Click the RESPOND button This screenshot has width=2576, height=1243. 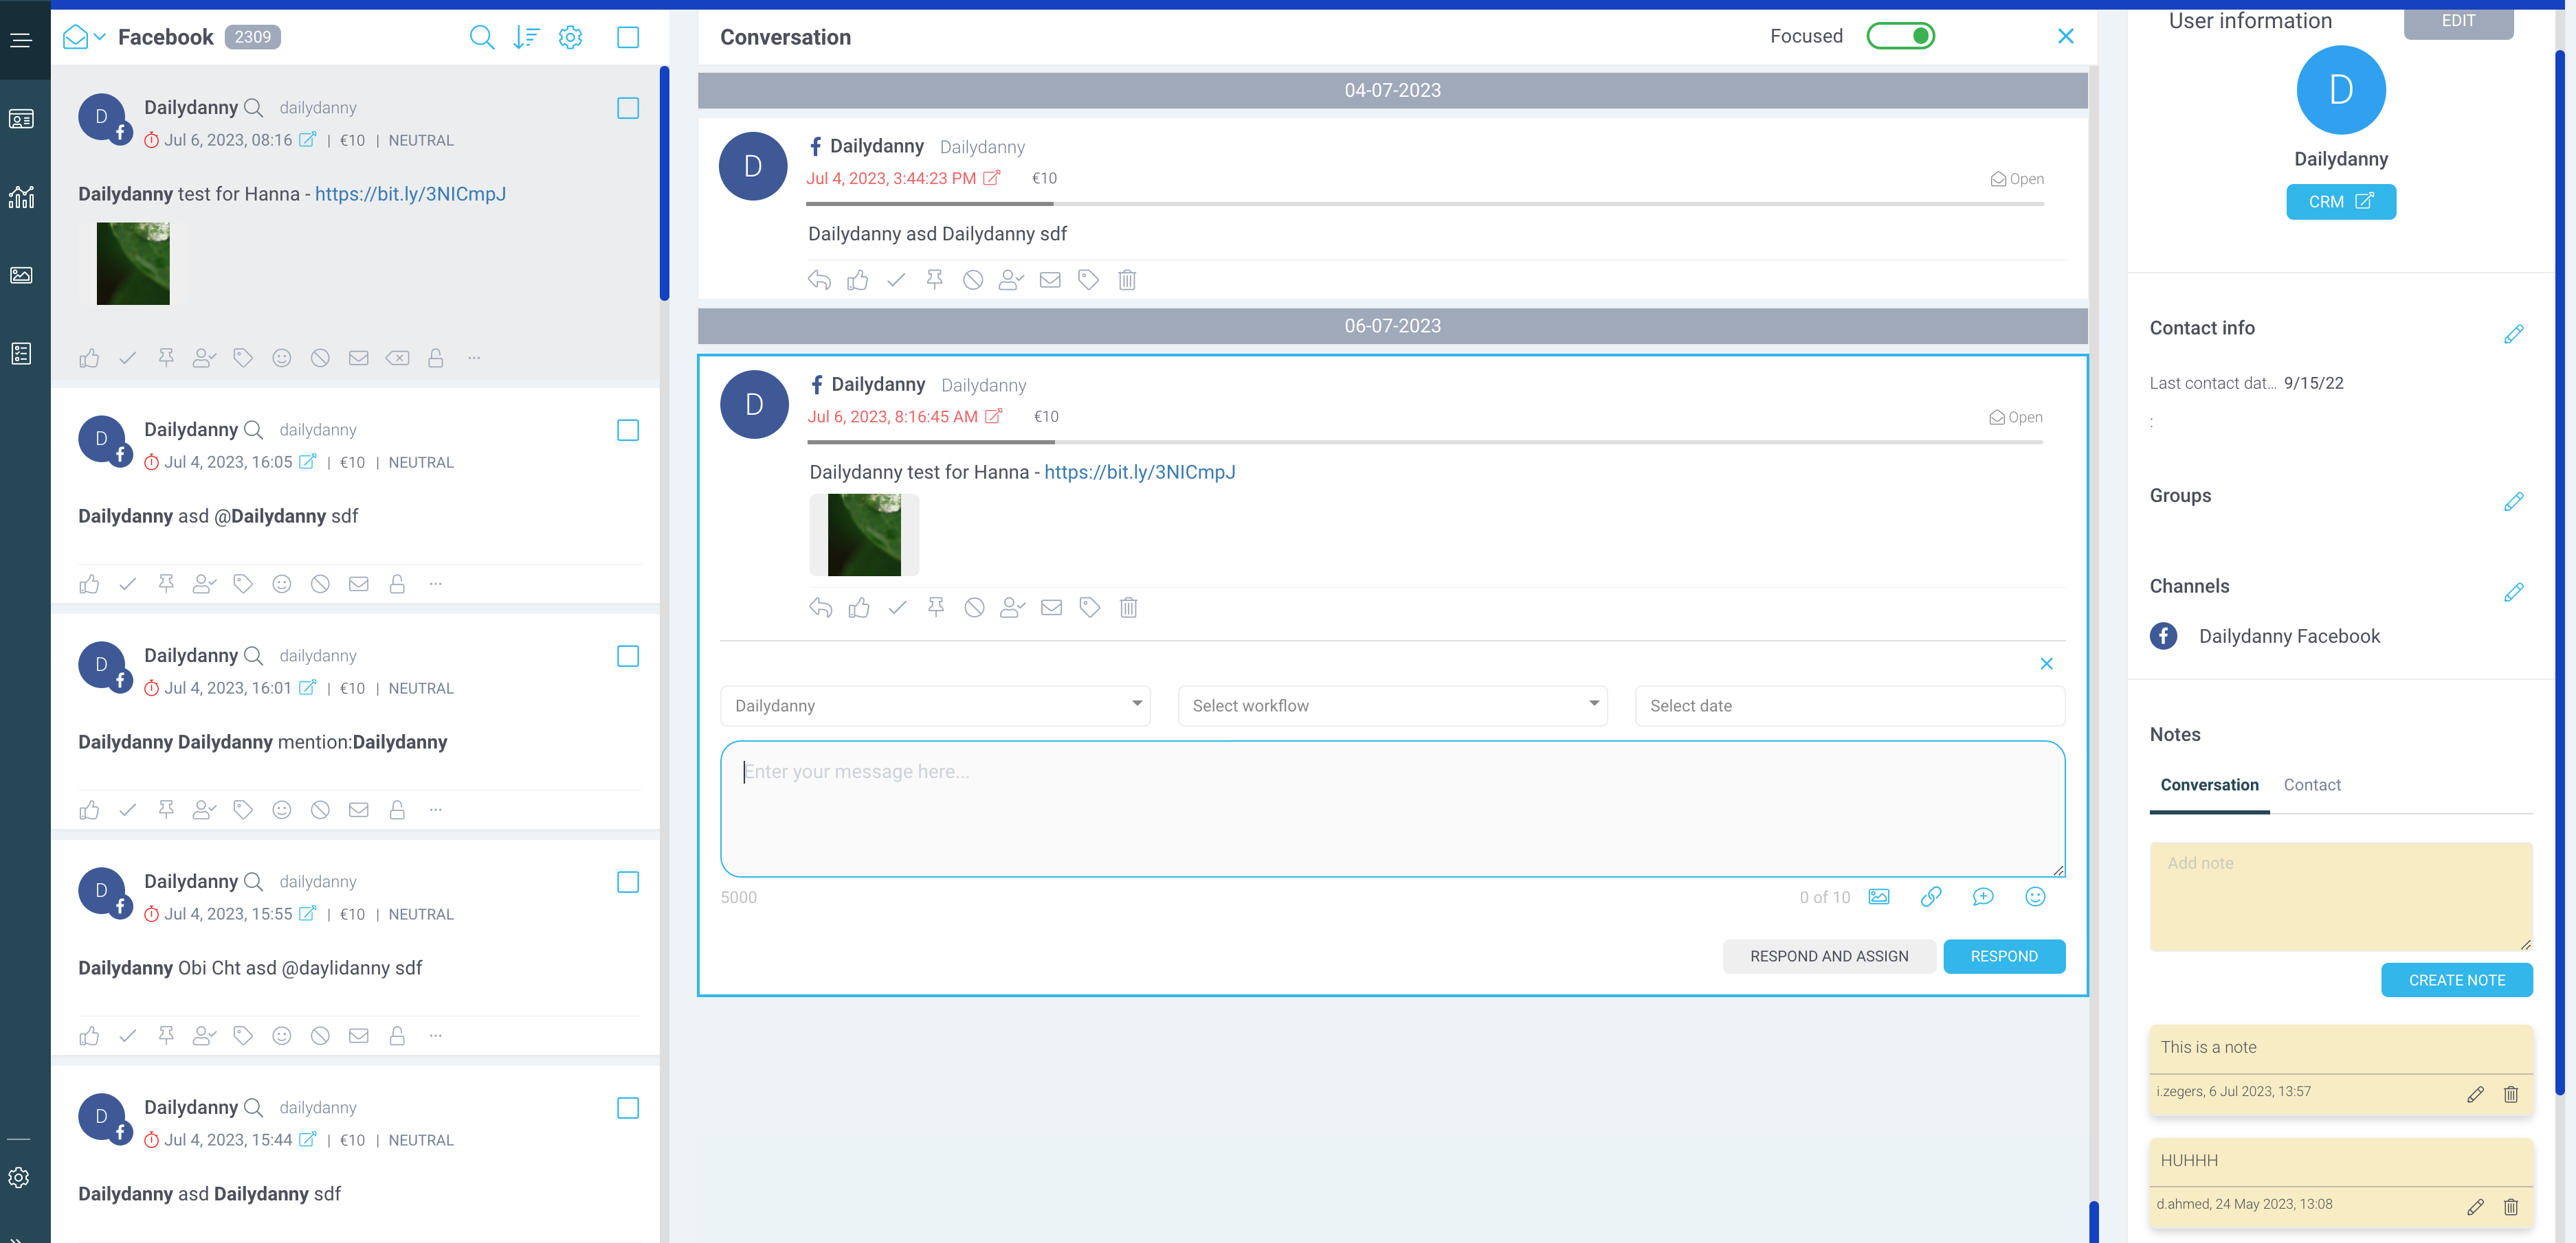(2004, 956)
